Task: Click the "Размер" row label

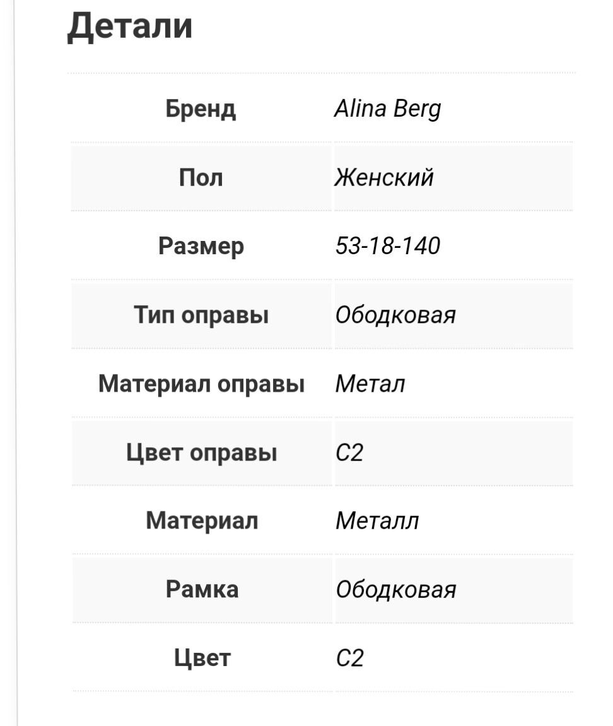Action: pos(201,246)
